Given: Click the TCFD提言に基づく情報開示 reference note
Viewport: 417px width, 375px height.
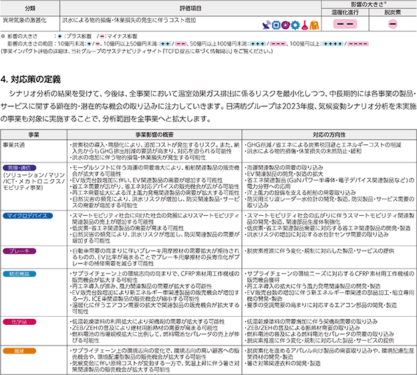Looking at the screenshot, I should pos(137,51).
